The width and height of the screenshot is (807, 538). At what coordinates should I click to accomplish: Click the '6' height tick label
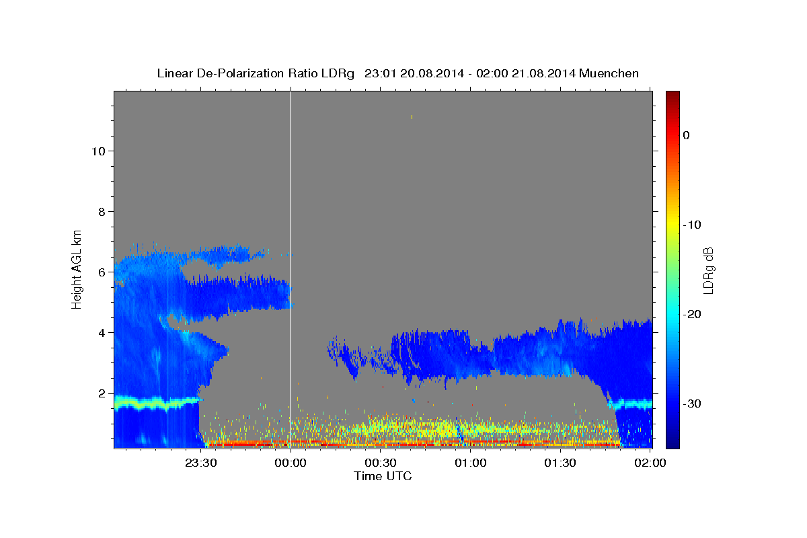pyautogui.click(x=102, y=272)
